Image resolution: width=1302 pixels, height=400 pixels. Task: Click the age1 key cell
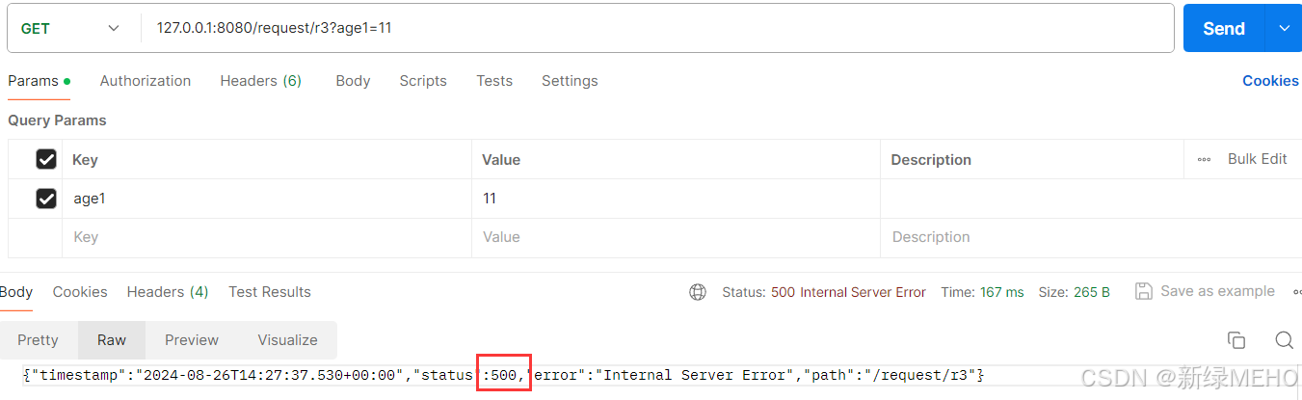267,199
